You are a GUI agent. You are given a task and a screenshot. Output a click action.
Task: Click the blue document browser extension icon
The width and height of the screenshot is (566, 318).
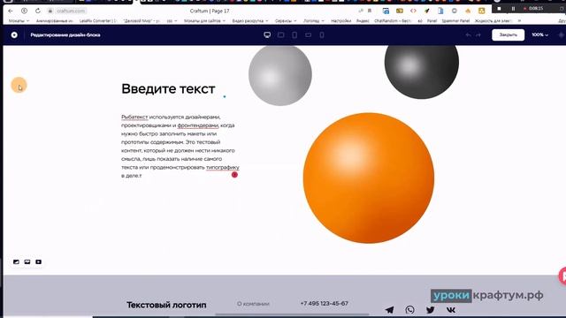click(x=440, y=11)
